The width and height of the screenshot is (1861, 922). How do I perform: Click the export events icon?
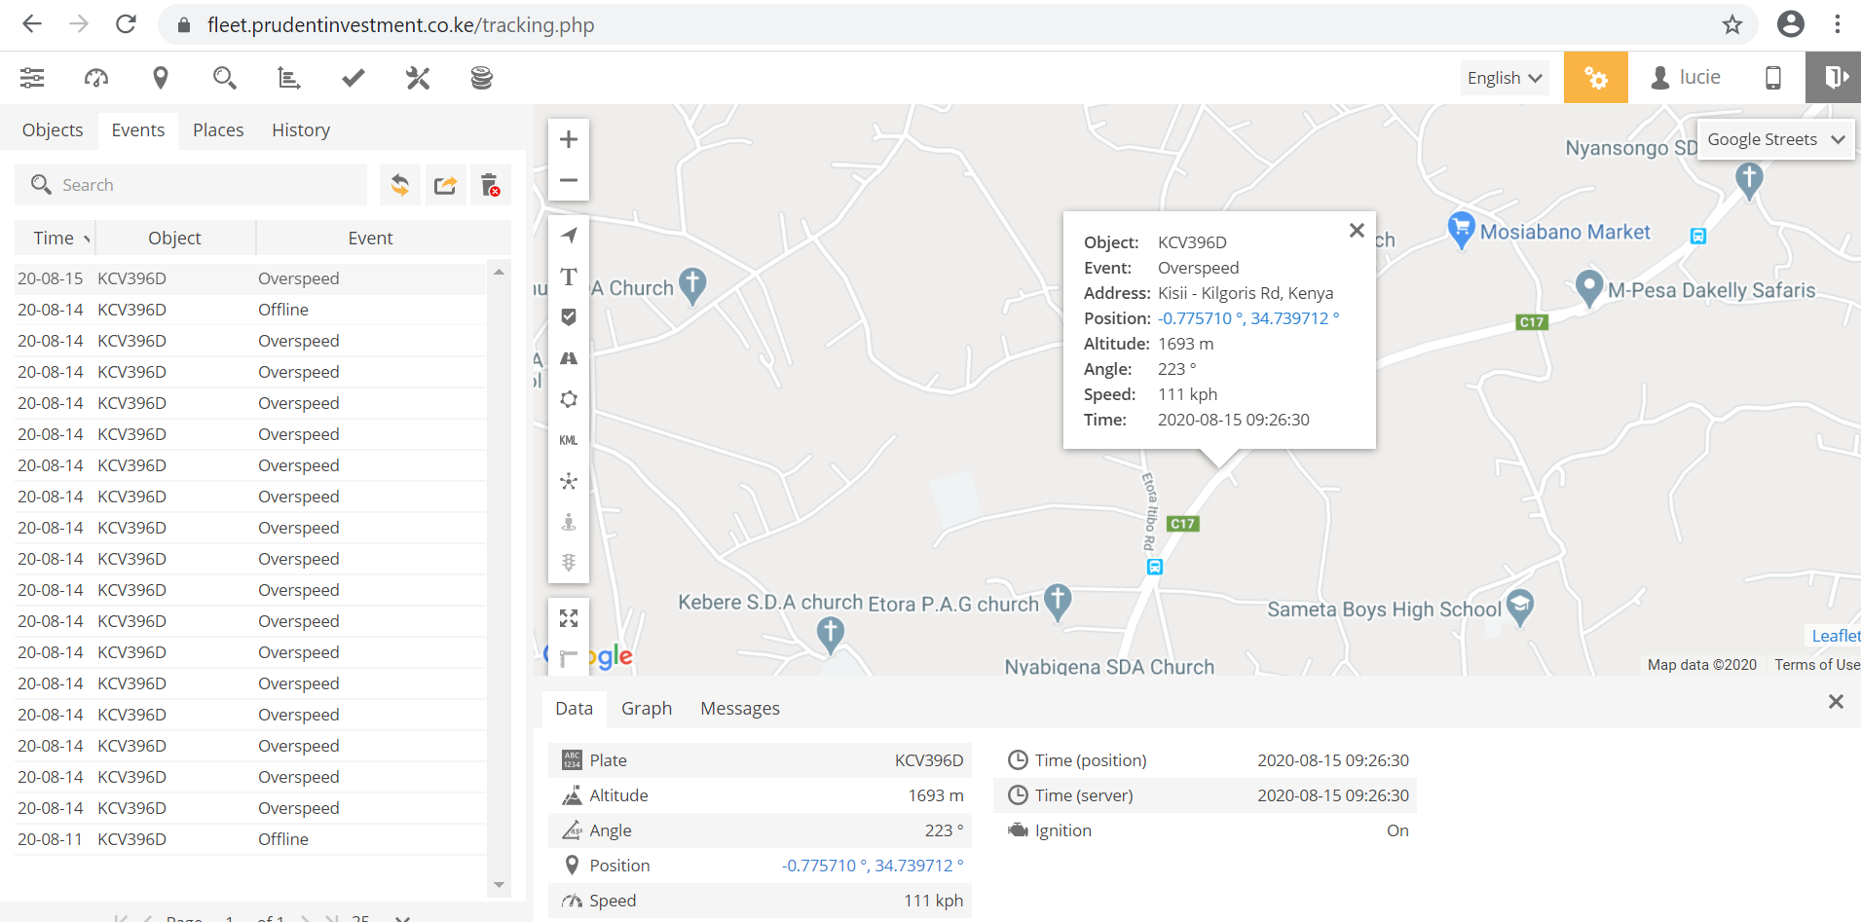point(445,185)
